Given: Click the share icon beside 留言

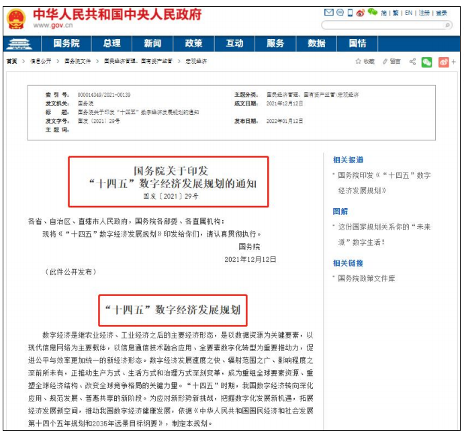Looking at the screenshot, I should point(411,61).
